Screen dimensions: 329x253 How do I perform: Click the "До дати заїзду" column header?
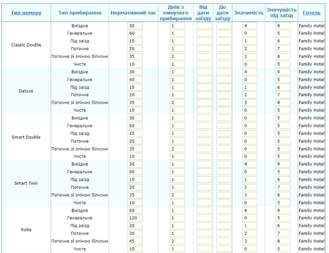(x=223, y=13)
